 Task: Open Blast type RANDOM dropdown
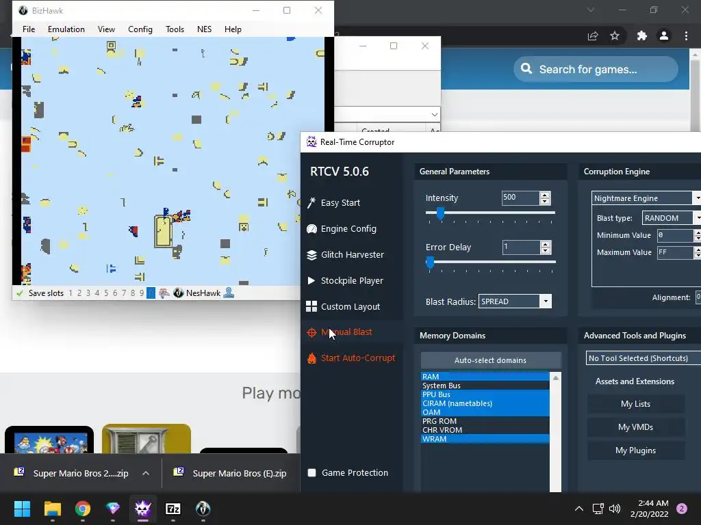(696, 218)
